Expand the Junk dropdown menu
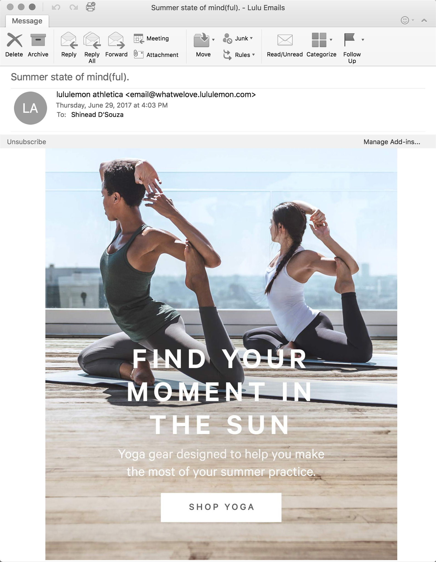 [251, 38]
